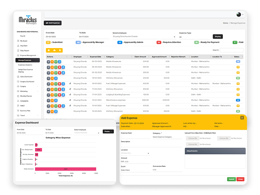Open the Select employee dropdown in Expense Dashboard
The width and height of the screenshot is (260, 195).
click(87, 133)
